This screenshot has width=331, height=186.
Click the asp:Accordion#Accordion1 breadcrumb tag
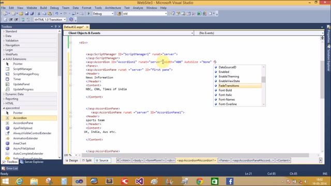coord(197,161)
